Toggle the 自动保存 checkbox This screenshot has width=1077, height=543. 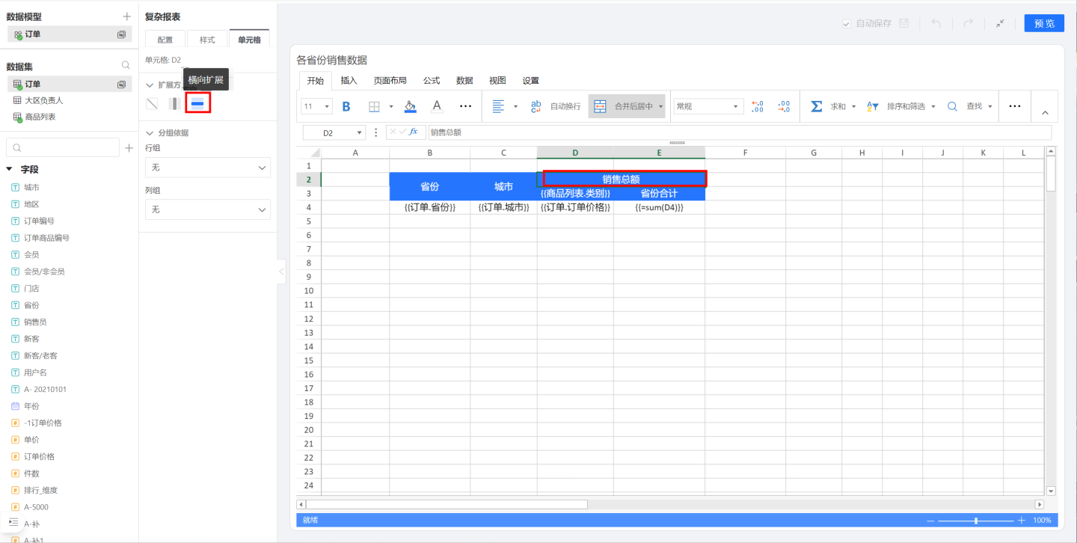click(847, 24)
